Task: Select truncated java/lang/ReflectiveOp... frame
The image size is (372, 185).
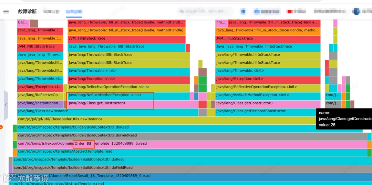Action: point(40,96)
